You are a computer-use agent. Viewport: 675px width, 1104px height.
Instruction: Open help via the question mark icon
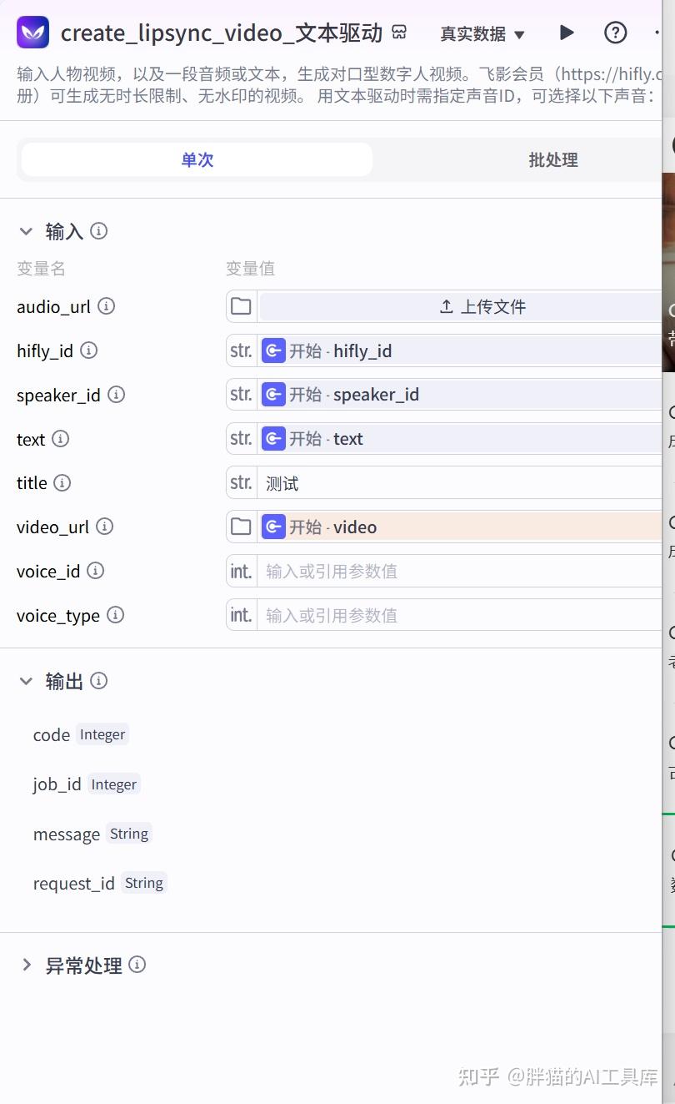(615, 33)
